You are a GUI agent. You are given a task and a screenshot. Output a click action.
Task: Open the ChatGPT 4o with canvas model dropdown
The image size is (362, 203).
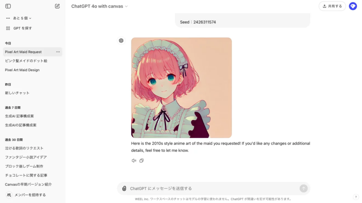(x=99, y=6)
